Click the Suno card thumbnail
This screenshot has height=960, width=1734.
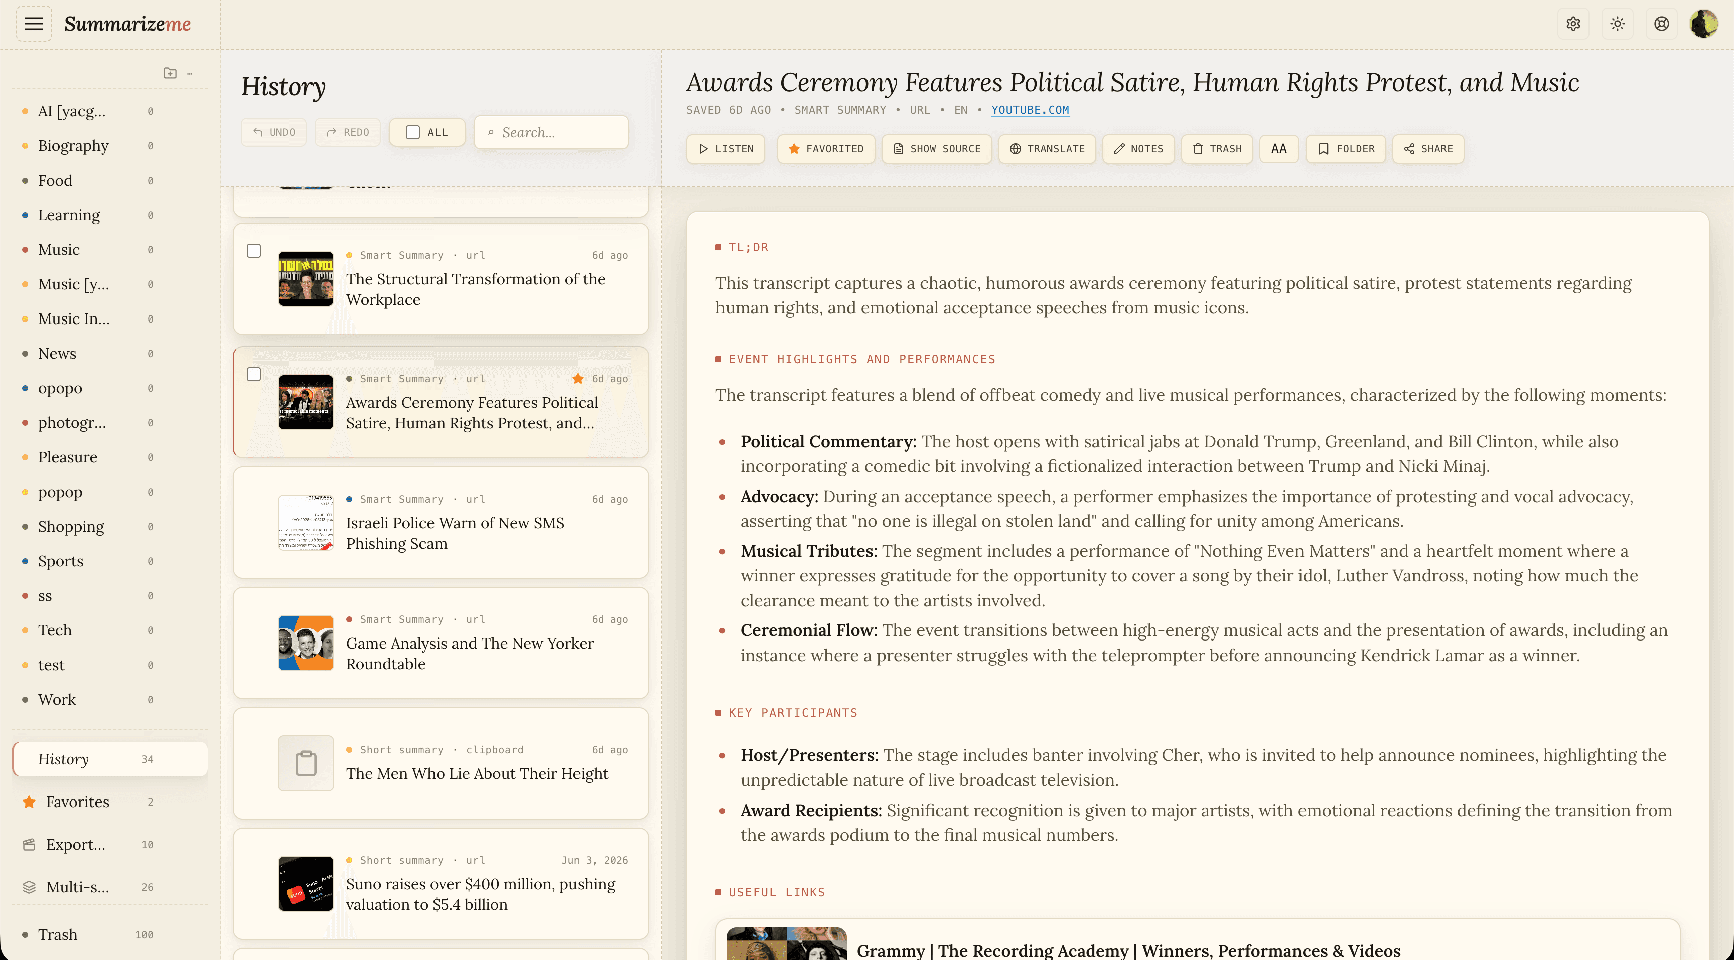tap(306, 884)
